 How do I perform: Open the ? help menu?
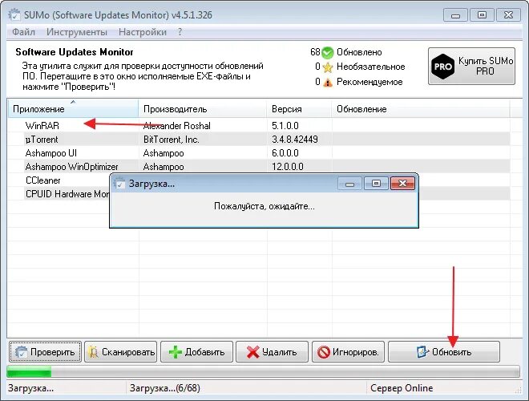pos(180,32)
